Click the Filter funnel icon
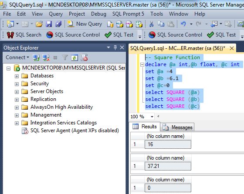This screenshot has height=194, width=244. (65, 57)
